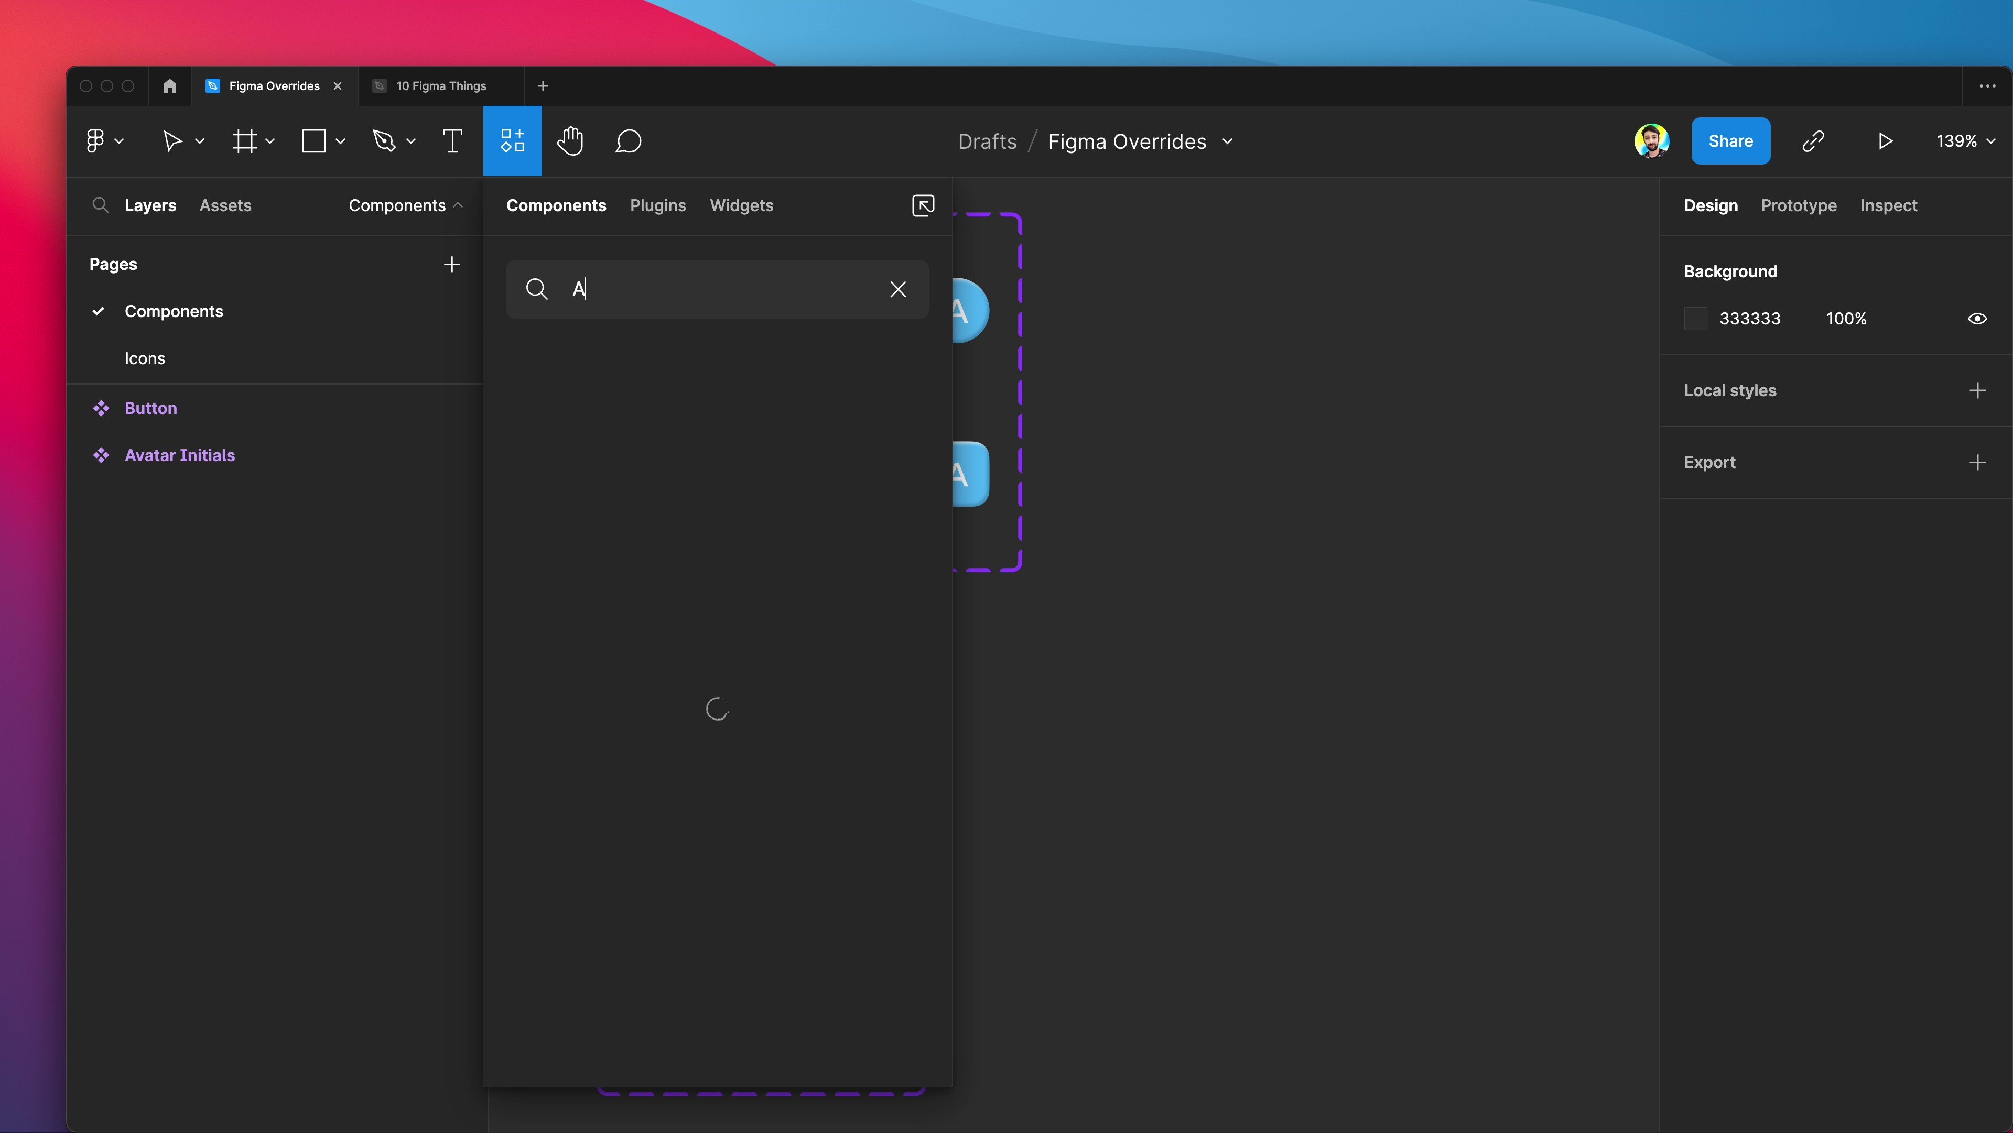This screenshot has width=2013, height=1133.
Task: Open the zoom level dropdown
Action: pyautogui.click(x=1965, y=141)
